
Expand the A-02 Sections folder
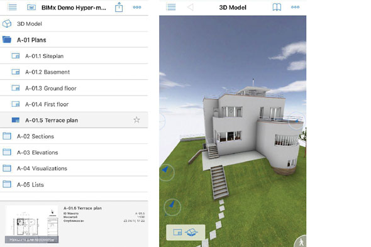[74, 136]
